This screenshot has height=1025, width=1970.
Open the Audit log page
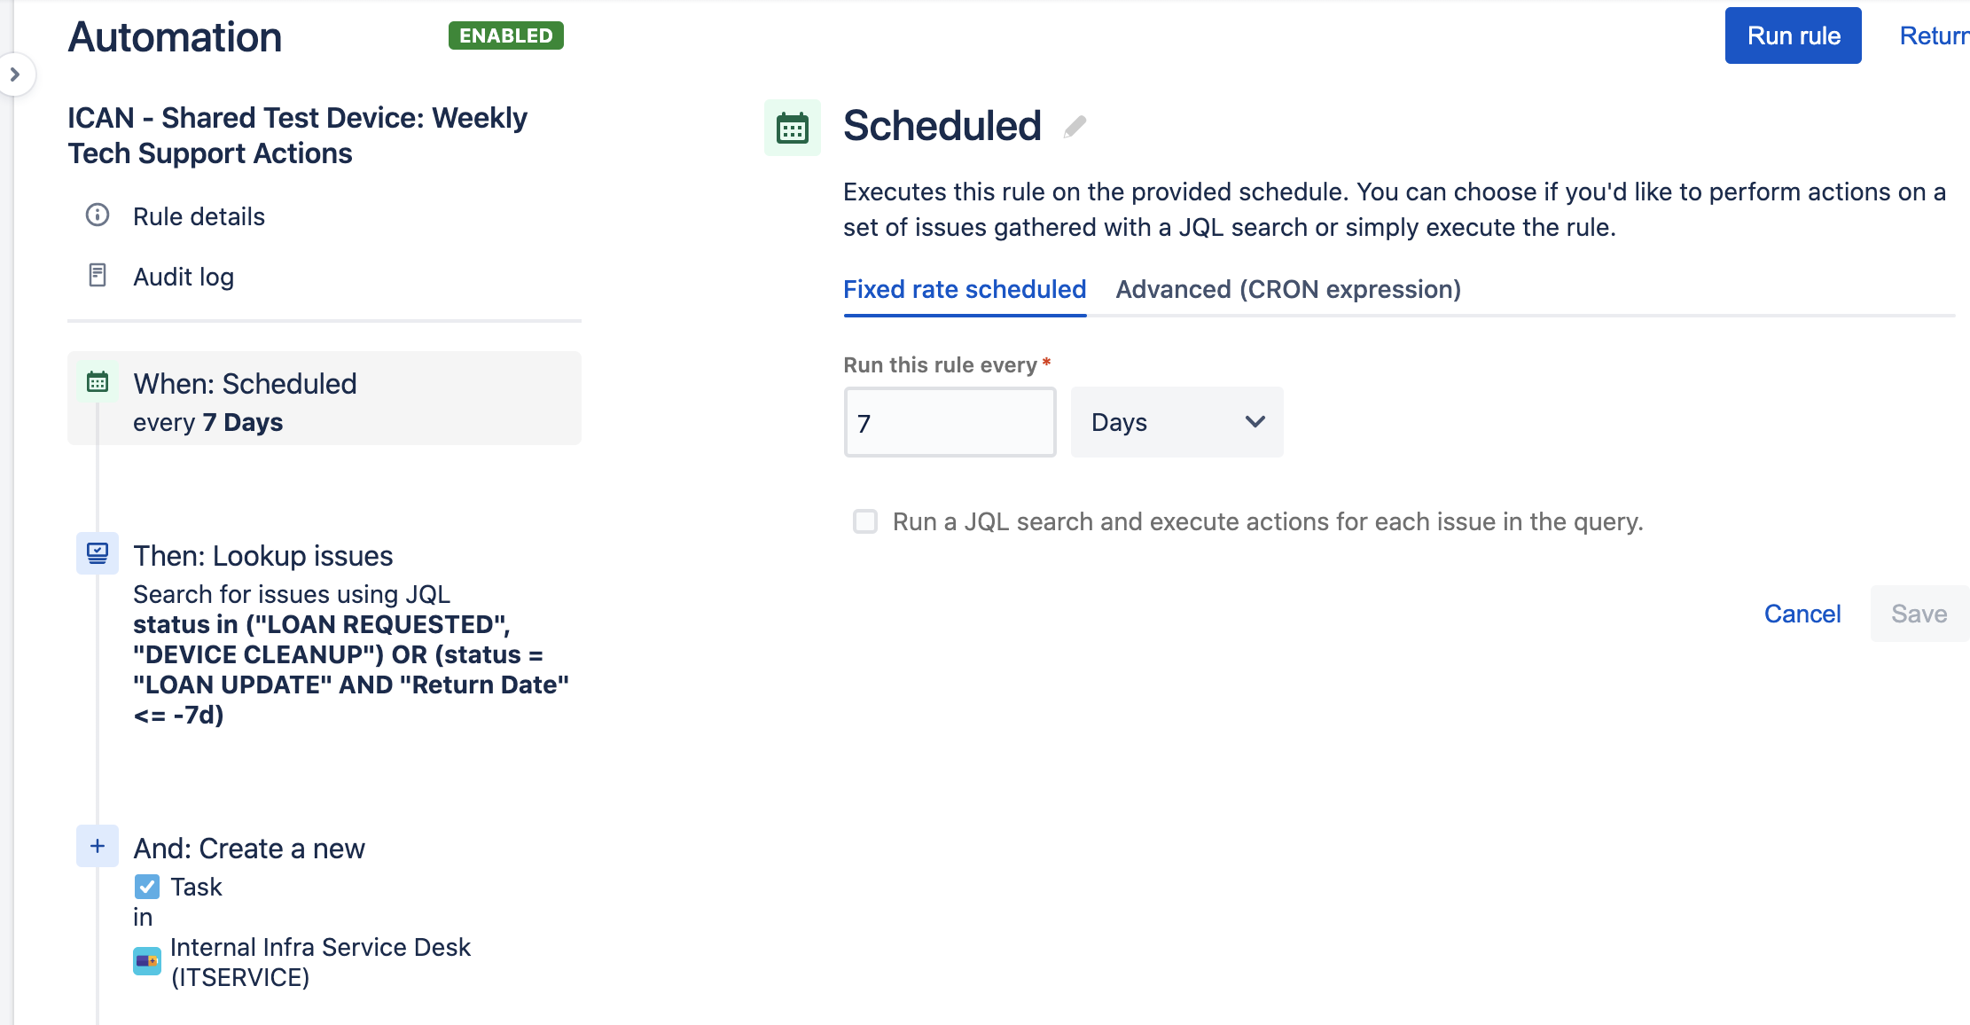pyautogui.click(x=184, y=277)
